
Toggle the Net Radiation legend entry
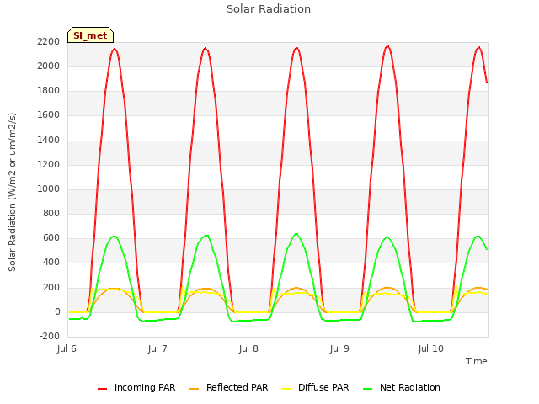(402, 387)
